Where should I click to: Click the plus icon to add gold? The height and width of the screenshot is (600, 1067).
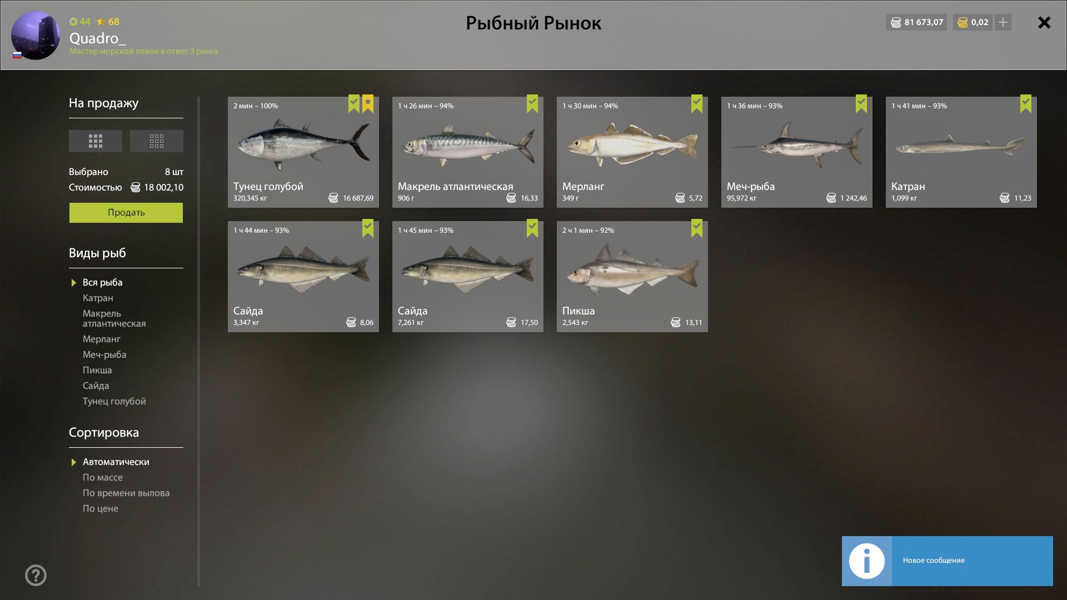coord(1003,22)
